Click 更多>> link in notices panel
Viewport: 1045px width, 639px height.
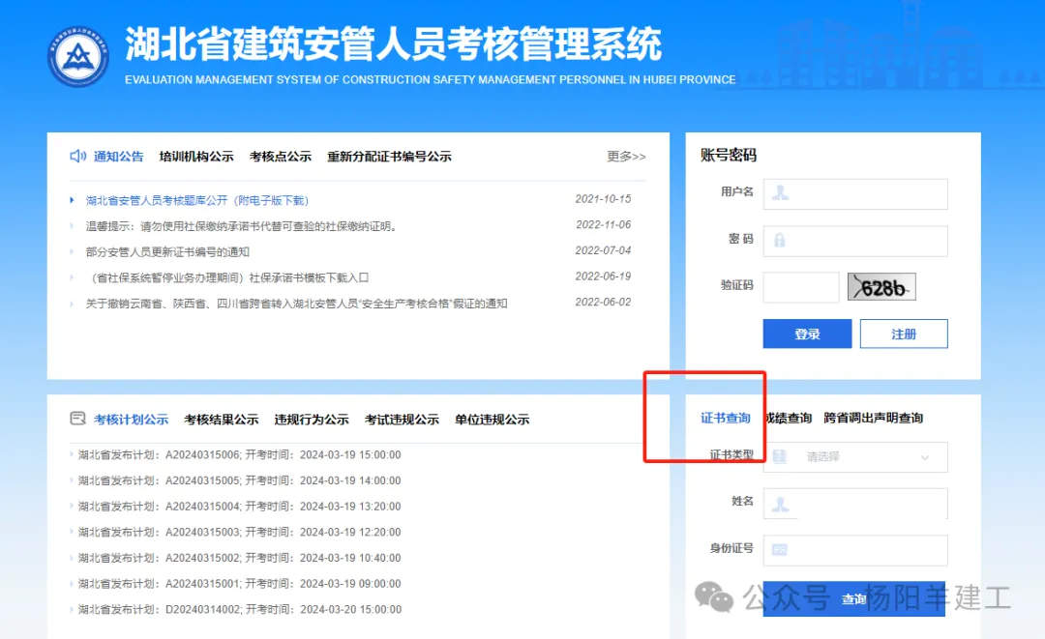point(626,157)
